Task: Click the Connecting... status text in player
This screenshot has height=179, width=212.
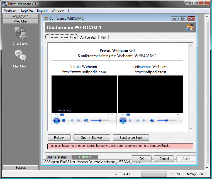Action: pos(65,110)
